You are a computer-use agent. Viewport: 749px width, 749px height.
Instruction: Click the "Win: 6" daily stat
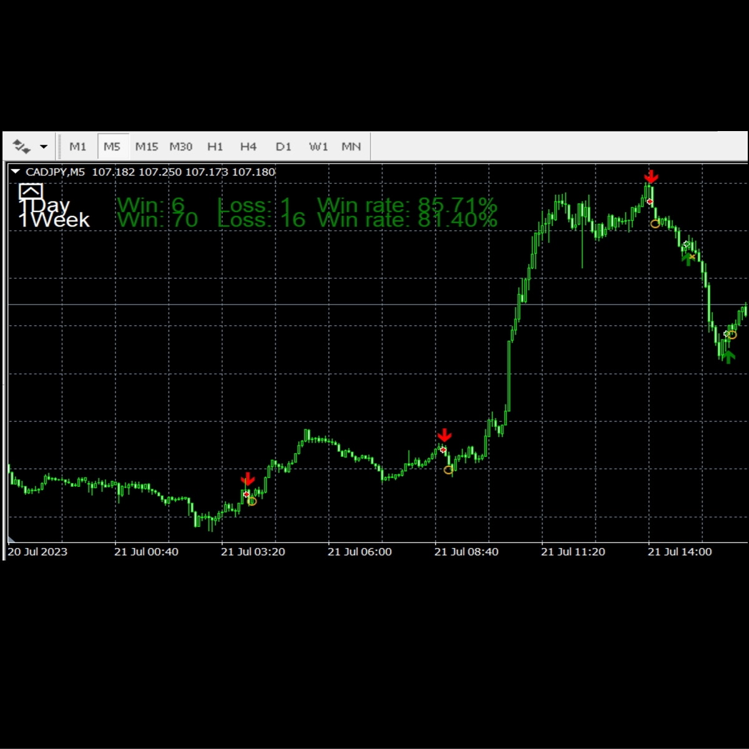[151, 205]
